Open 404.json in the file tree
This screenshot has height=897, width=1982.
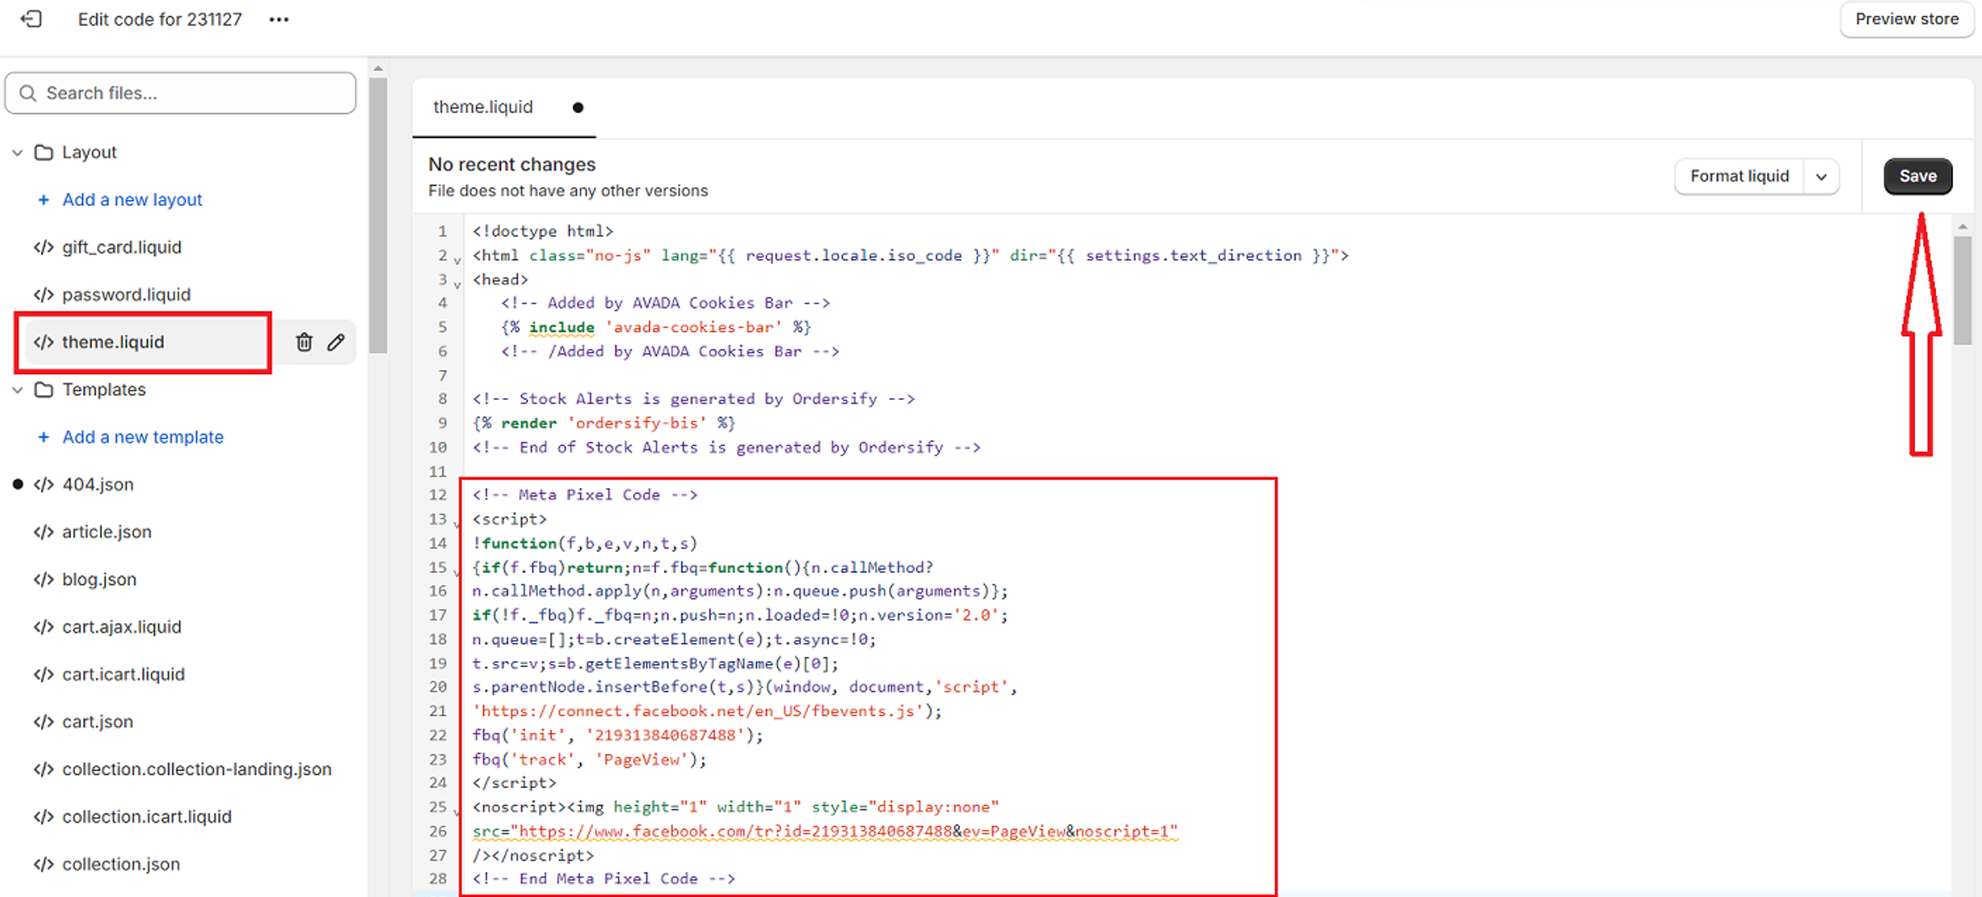pyautogui.click(x=98, y=484)
